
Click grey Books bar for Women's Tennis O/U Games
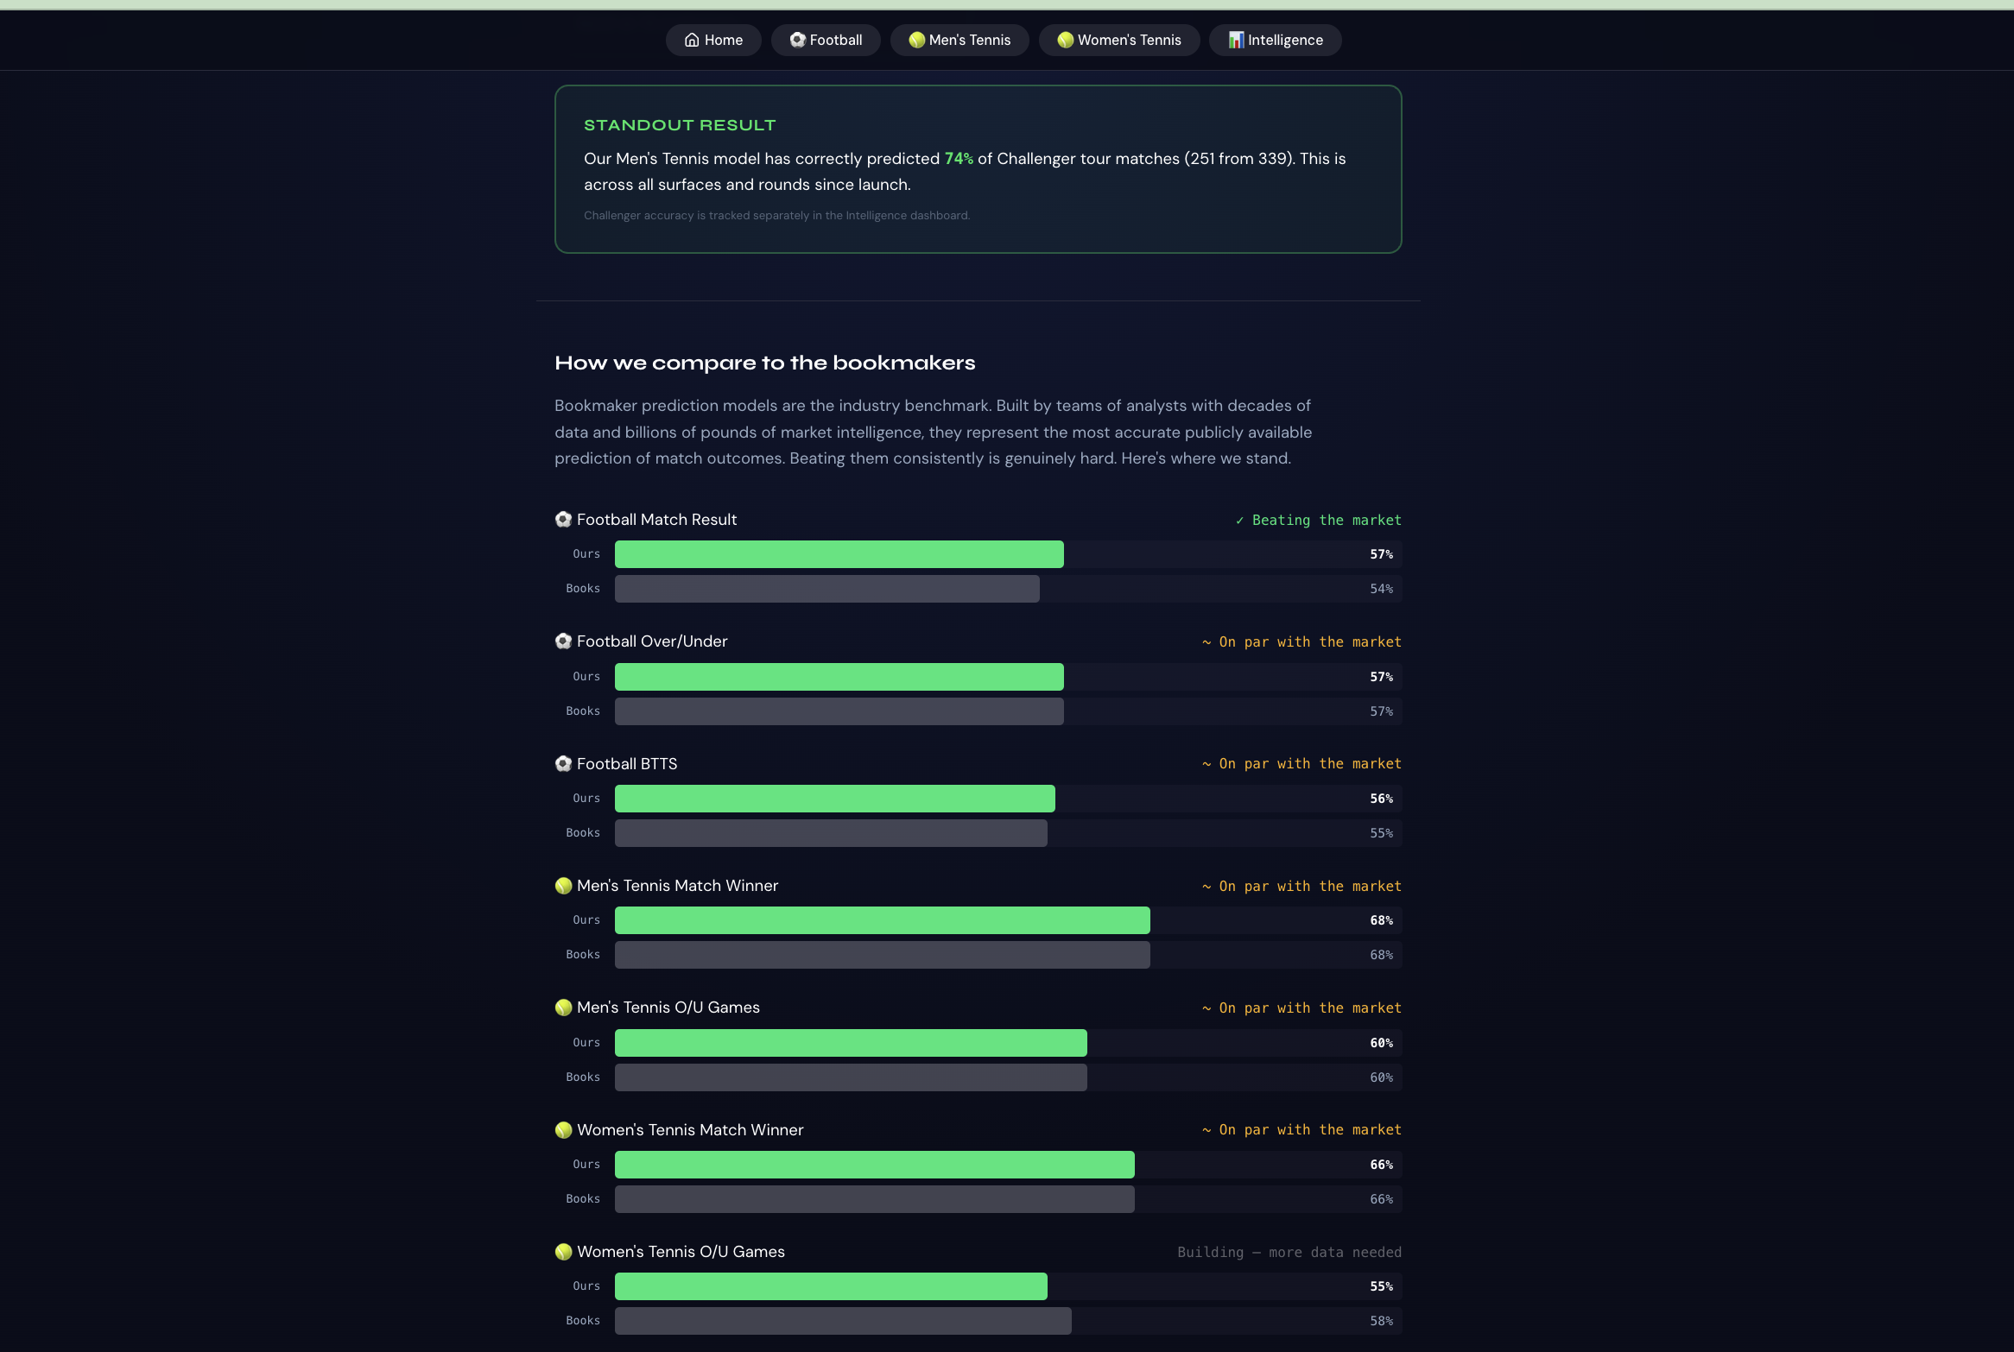click(843, 1321)
